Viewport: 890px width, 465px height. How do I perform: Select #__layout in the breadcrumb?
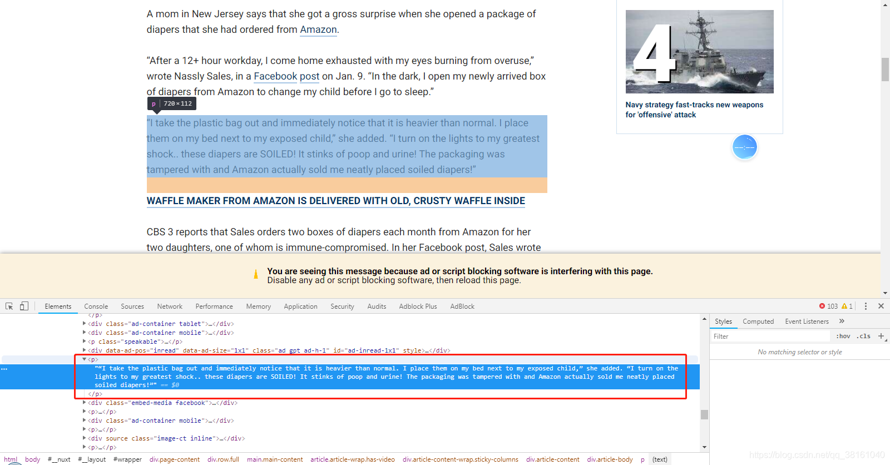(92, 459)
